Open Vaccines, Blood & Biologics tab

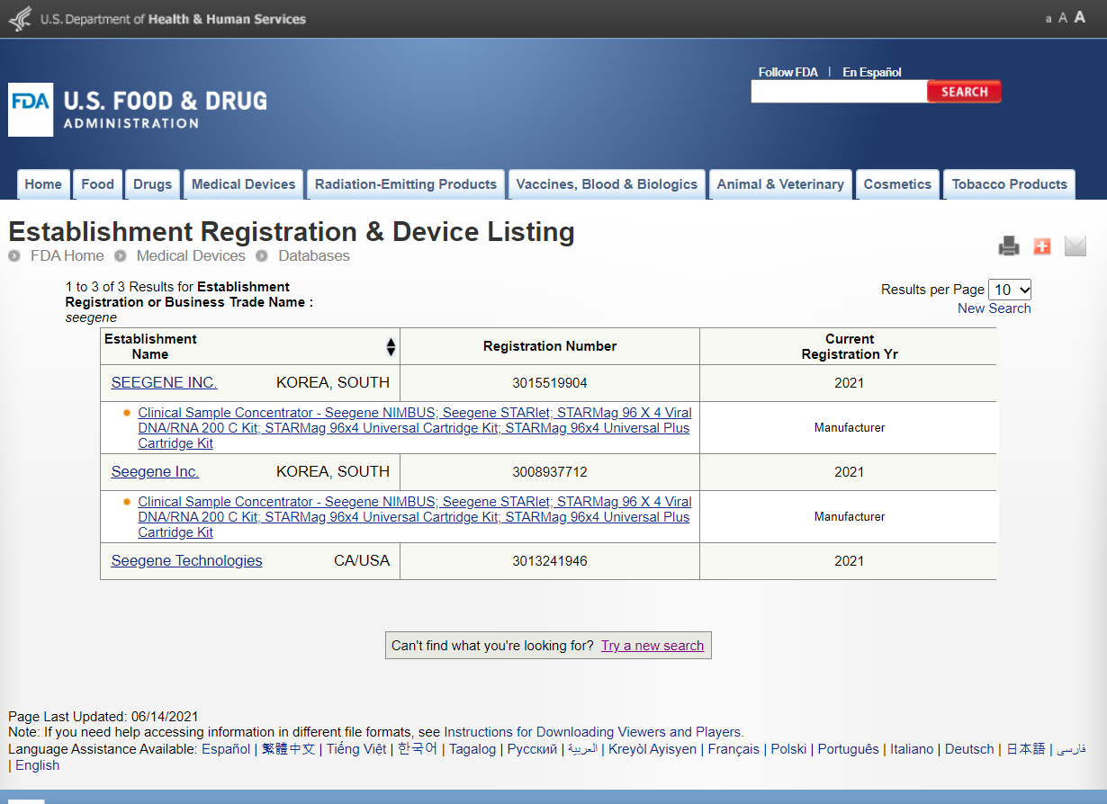point(607,184)
